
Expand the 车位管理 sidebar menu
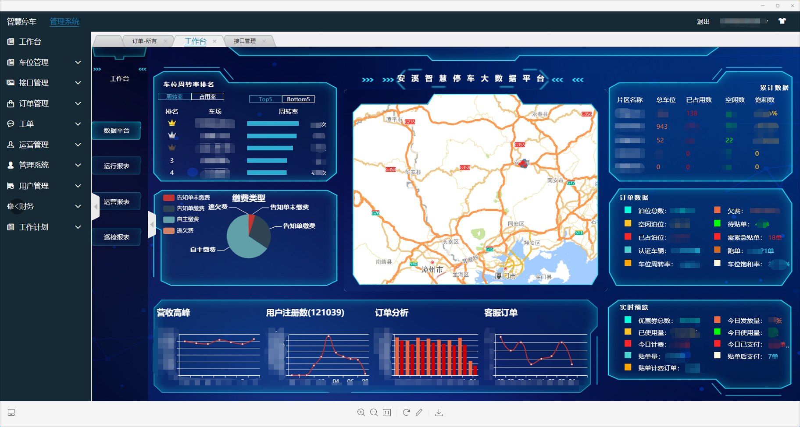44,62
